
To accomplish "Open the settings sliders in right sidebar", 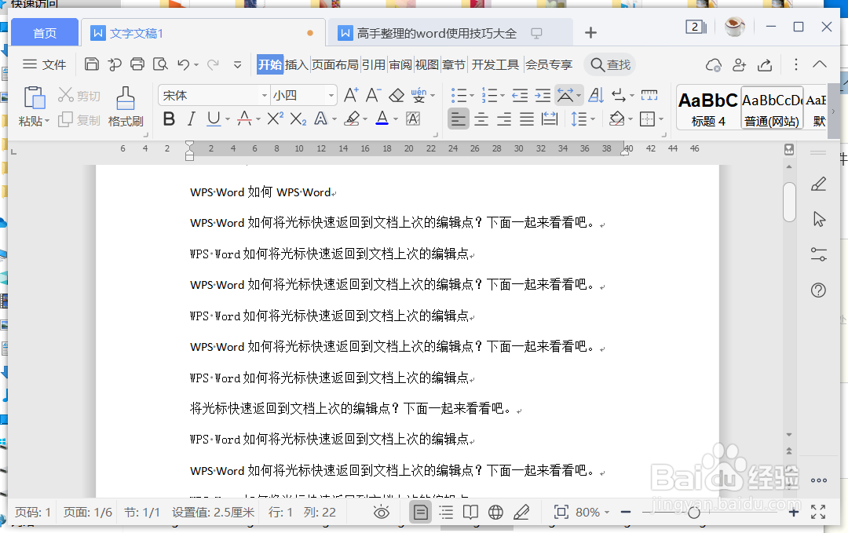I will (819, 254).
